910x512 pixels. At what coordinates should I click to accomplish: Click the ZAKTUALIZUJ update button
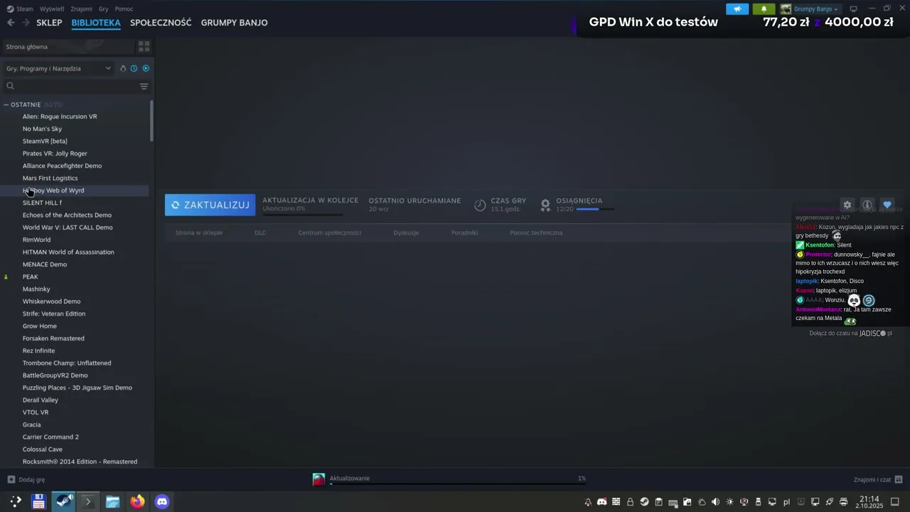[210, 205]
